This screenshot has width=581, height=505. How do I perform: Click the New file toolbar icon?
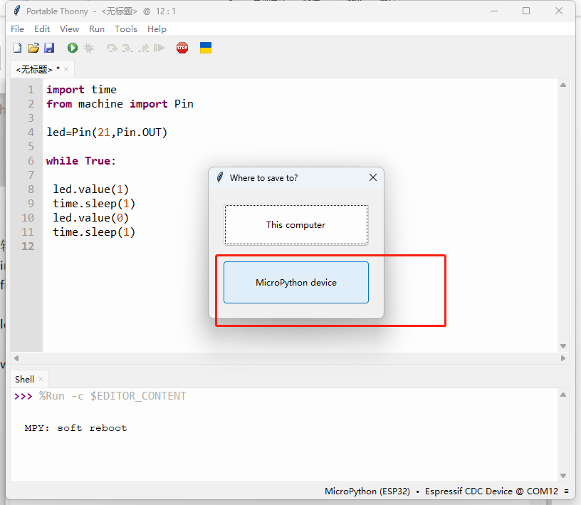coord(17,48)
